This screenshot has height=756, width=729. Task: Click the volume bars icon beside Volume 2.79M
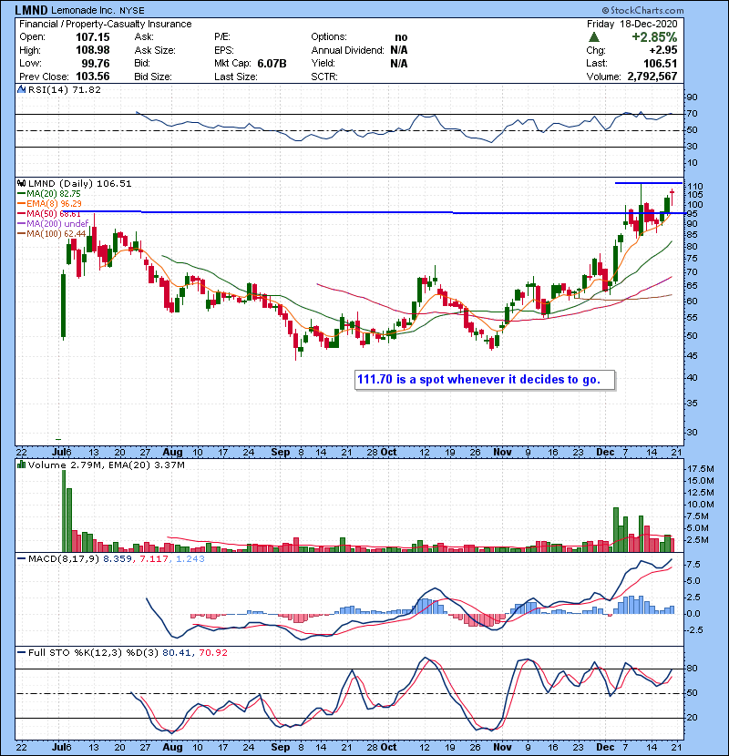tap(21, 465)
